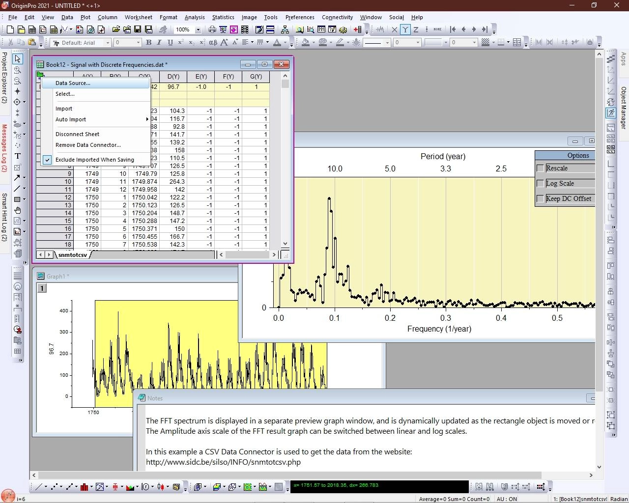Select the Pointer tool in Tools toolbar
The height and width of the screenshot is (503, 629).
tap(18, 58)
